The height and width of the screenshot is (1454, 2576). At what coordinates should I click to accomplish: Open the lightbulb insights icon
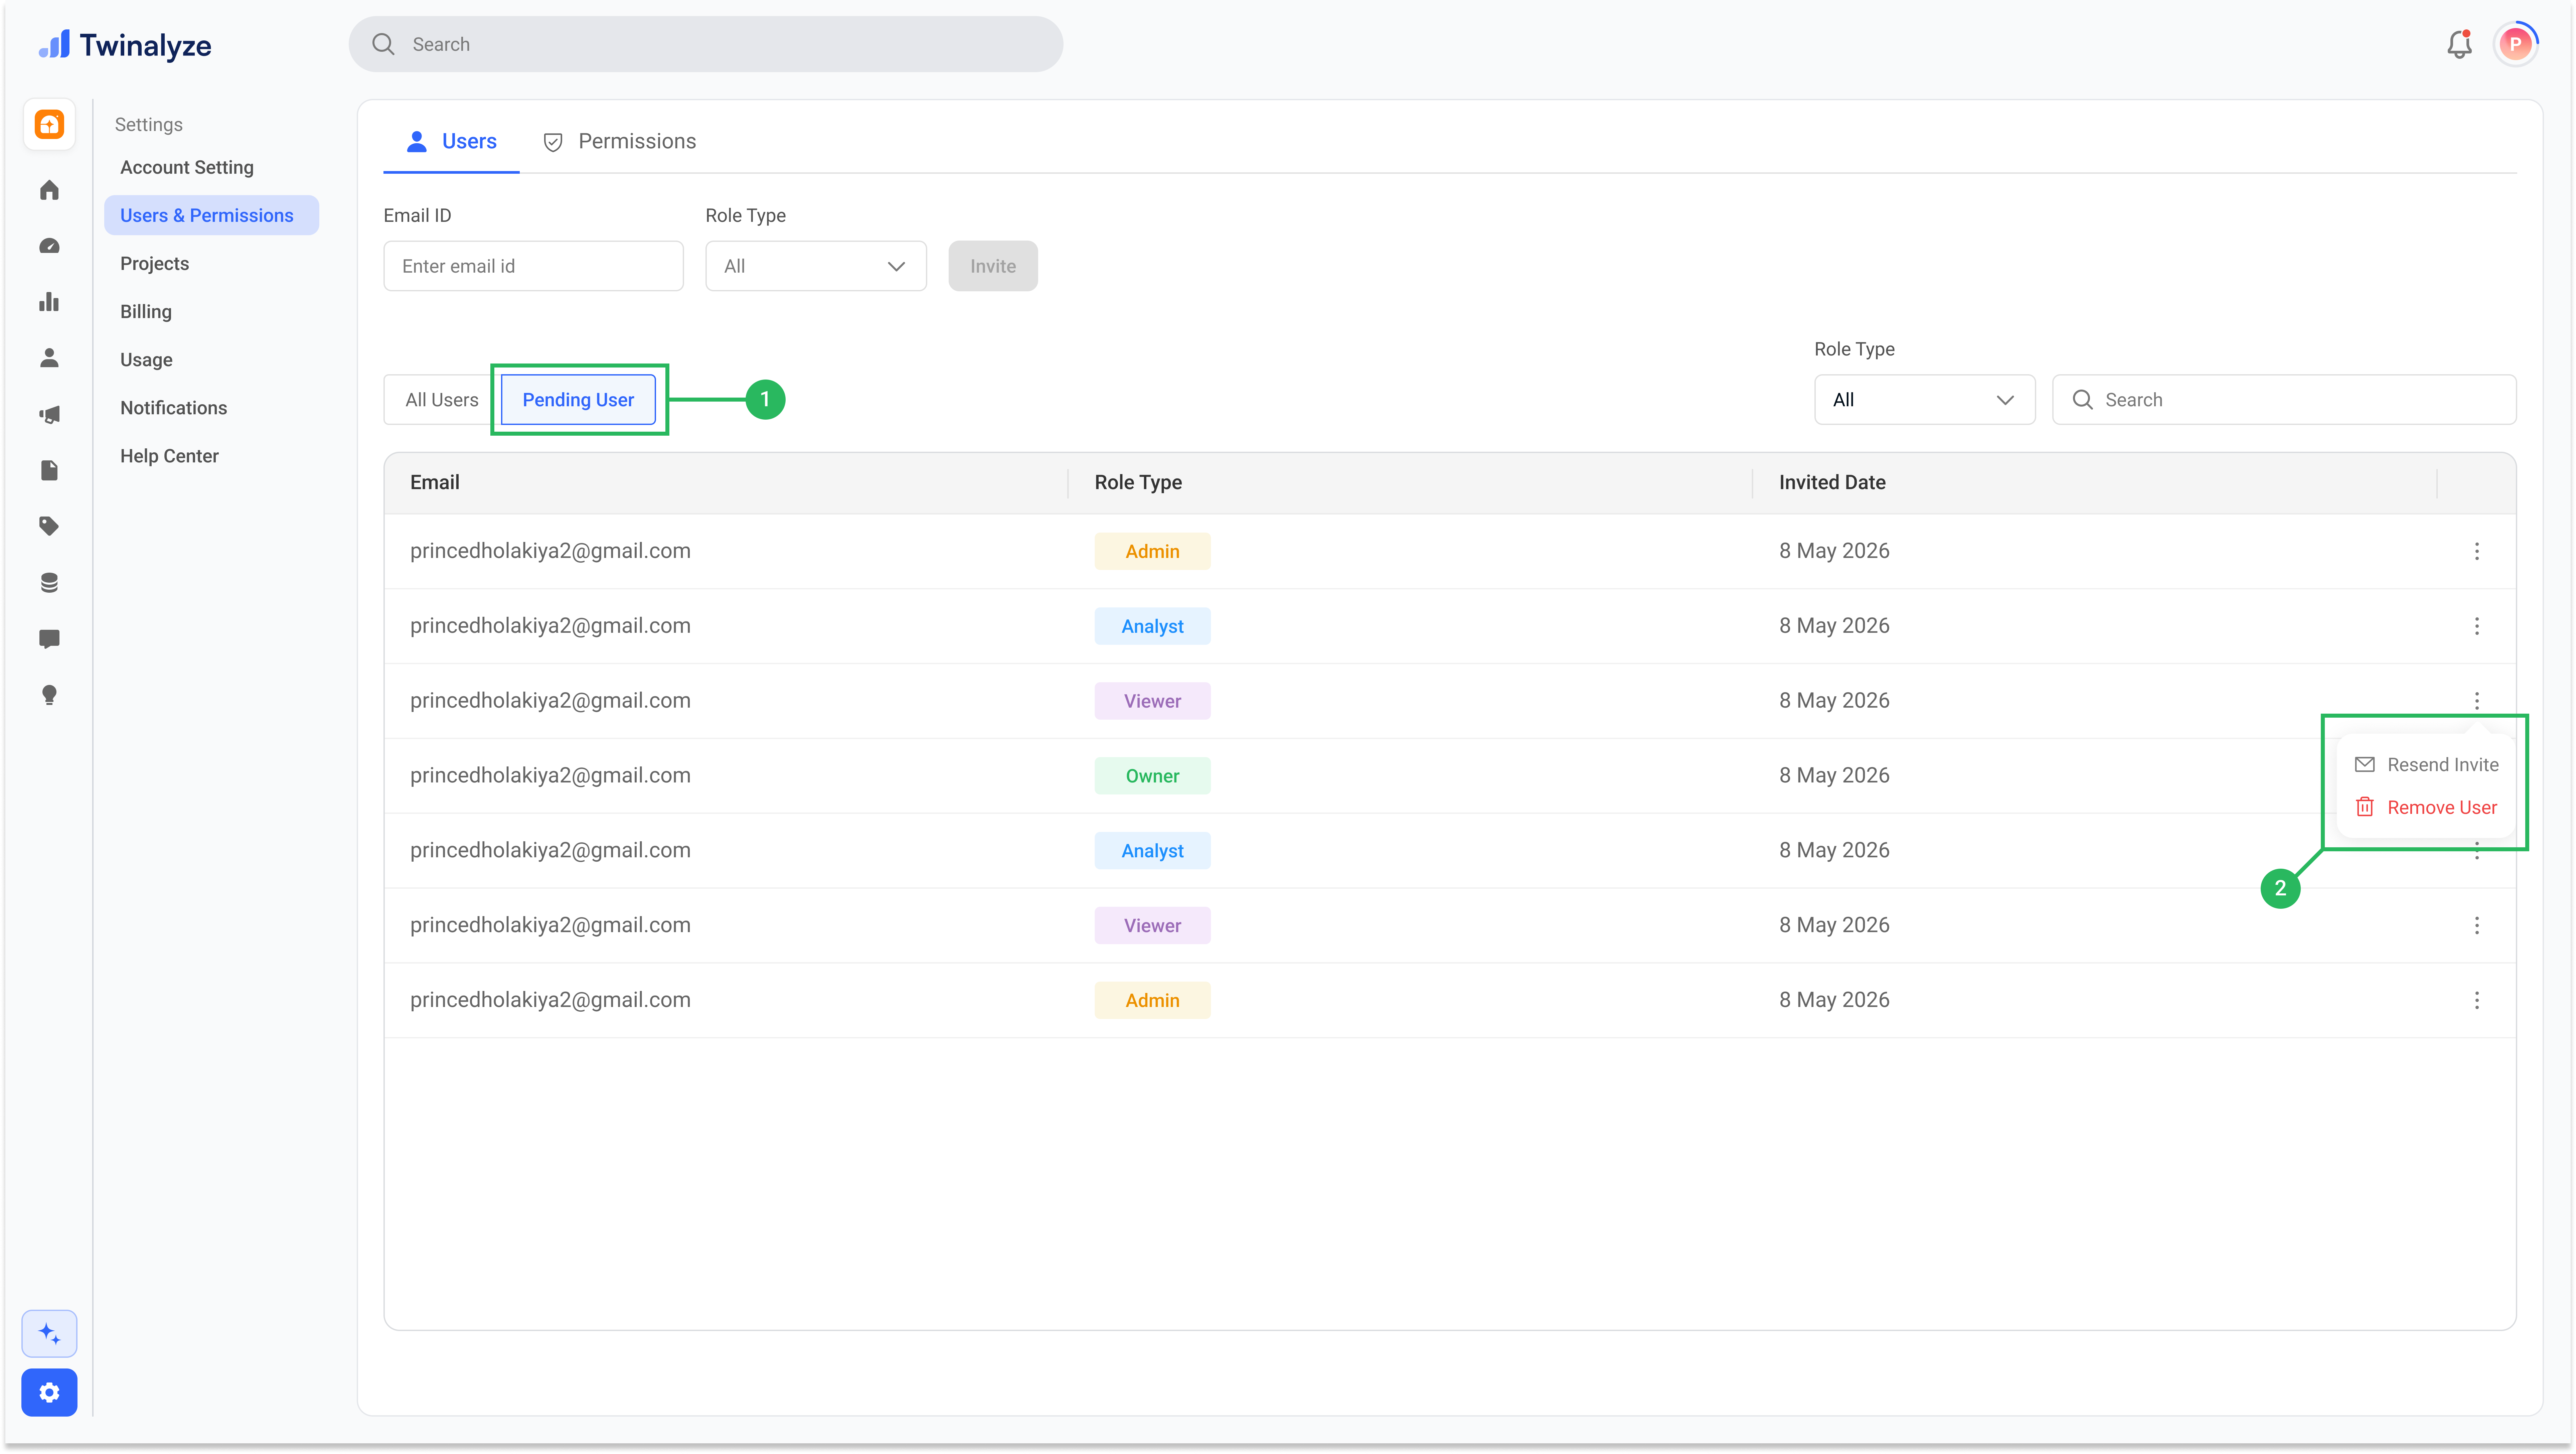point(49,695)
